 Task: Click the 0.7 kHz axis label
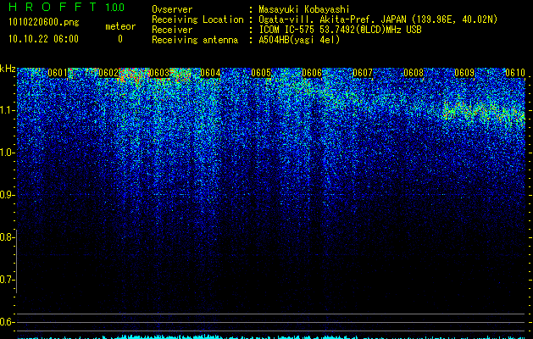(x=8, y=280)
